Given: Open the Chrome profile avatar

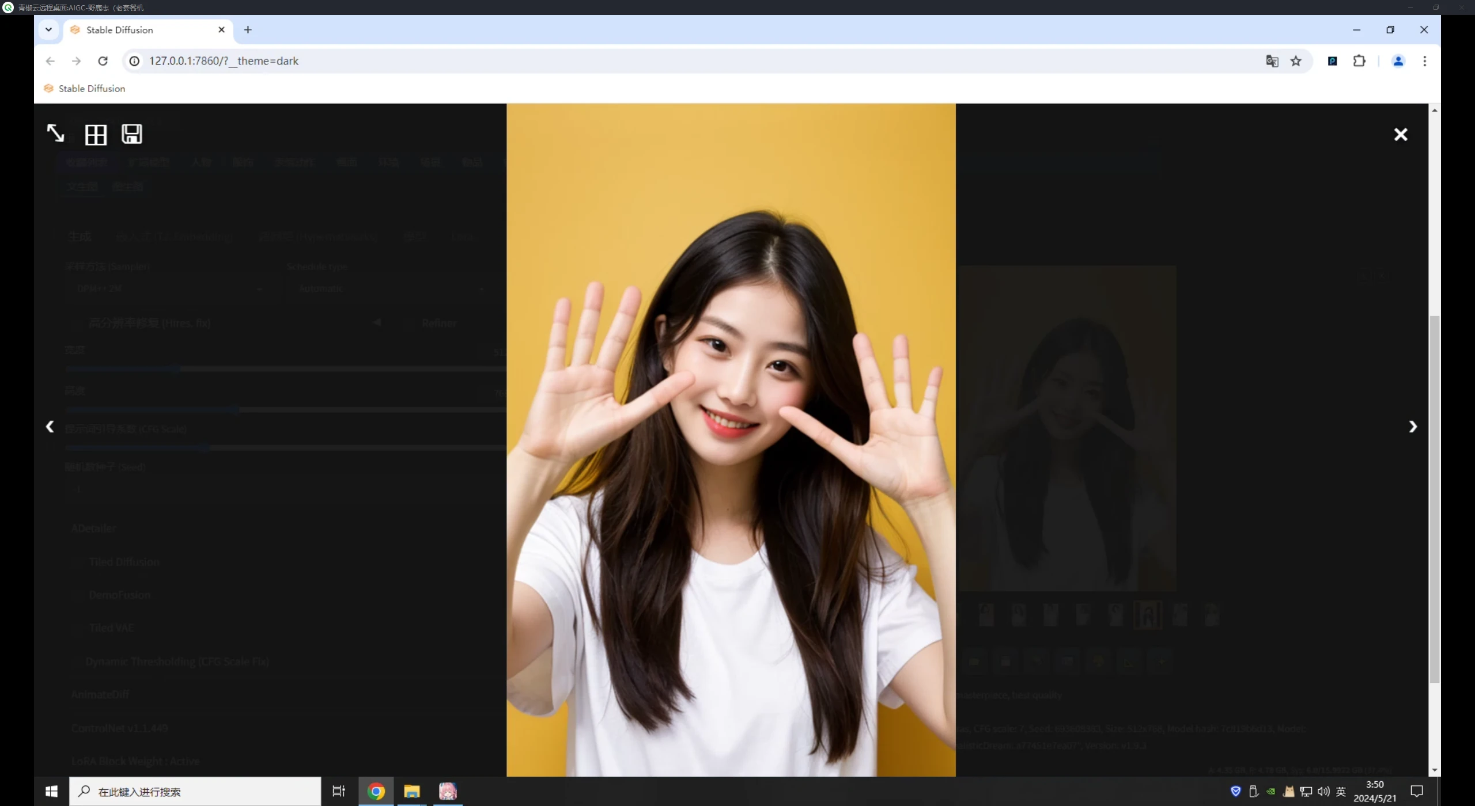Looking at the screenshot, I should [x=1398, y=61].
